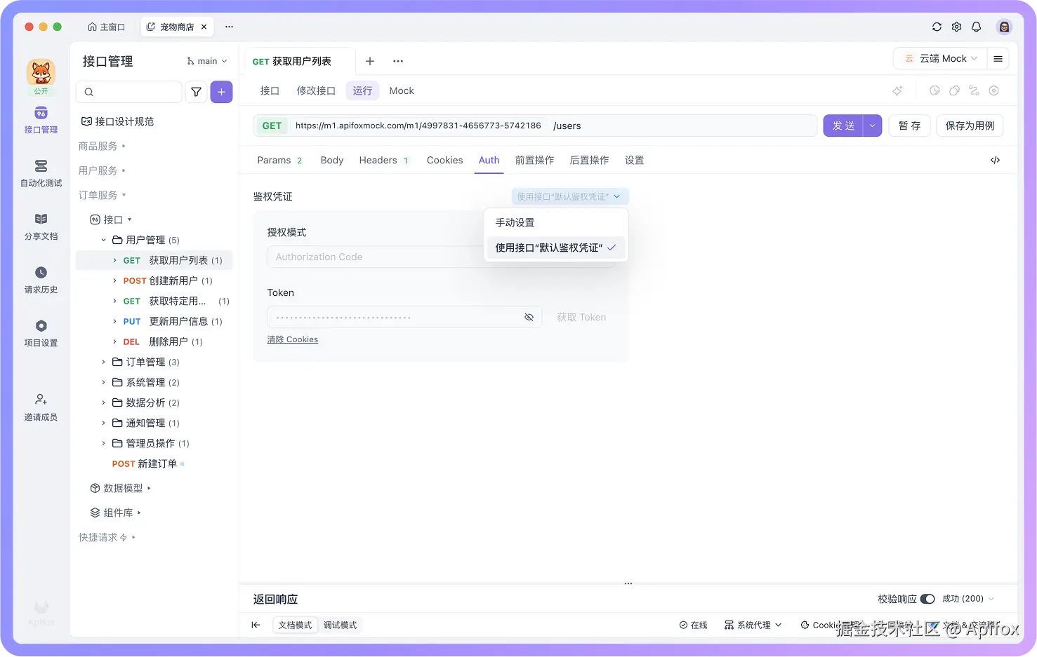This screenshot has width=1037, height=657.
Task: Click the 清除 Cookies link
Action: click(293, 339)
